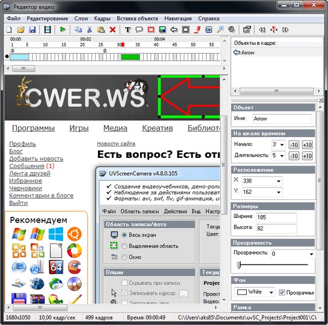
Task: Click the filmstrip icon in toolbar
Action: tap(48, 29)
